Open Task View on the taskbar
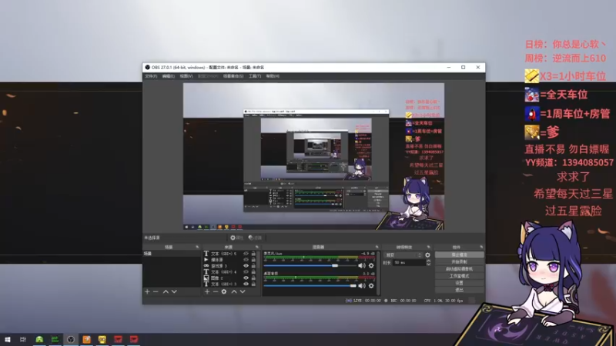The height and width of the screenshot is (346, 616). click(23, 339)
